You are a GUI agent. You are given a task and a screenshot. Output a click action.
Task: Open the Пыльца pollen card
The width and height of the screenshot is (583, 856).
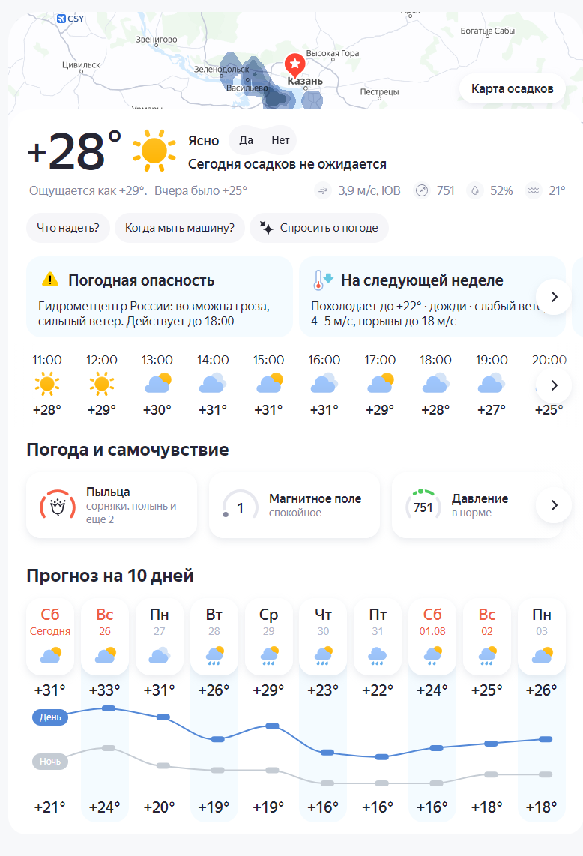pyautogui.click(x=112, y=505)
